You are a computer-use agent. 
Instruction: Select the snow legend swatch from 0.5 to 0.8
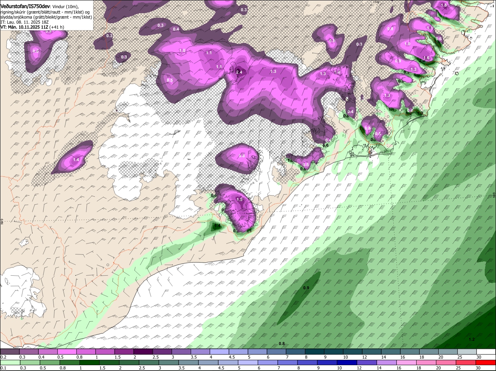tap(67, 352)
